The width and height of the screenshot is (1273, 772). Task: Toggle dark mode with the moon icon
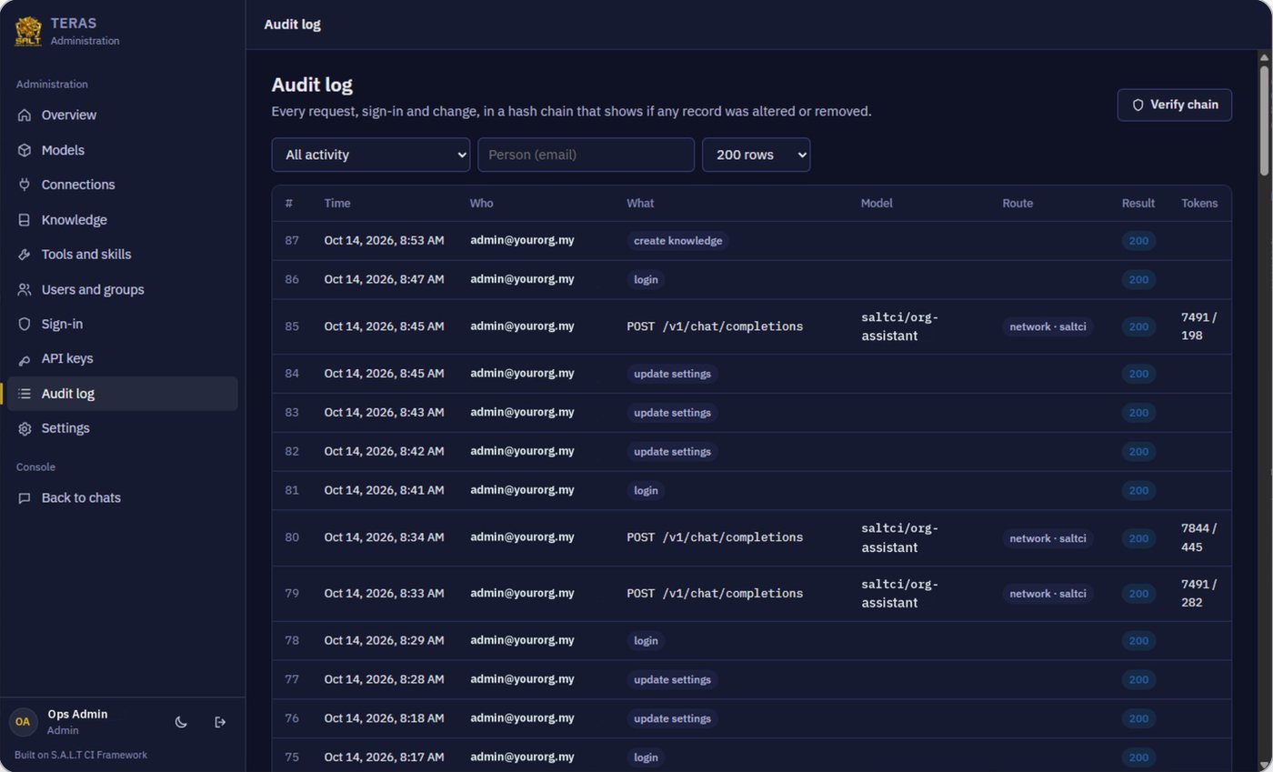coord(181,722)
